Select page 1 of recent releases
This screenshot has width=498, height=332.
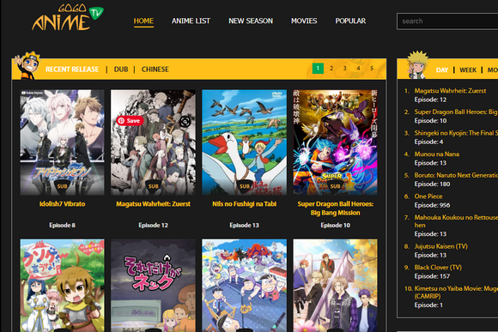[x=318, y=69]
